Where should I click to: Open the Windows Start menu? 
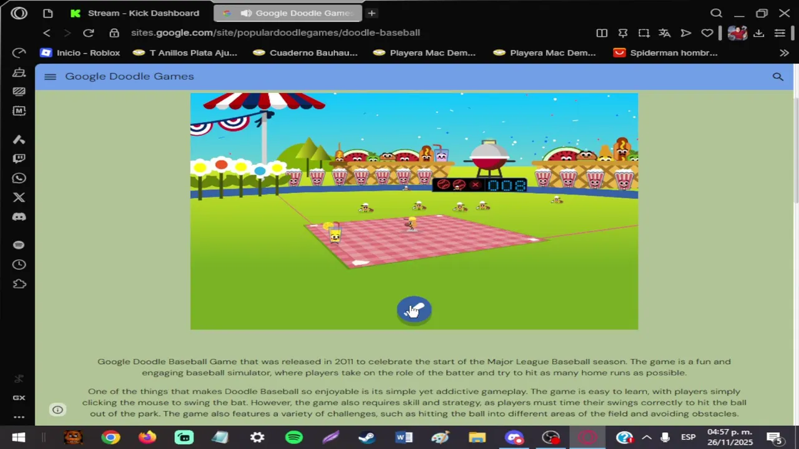[19, 437]
